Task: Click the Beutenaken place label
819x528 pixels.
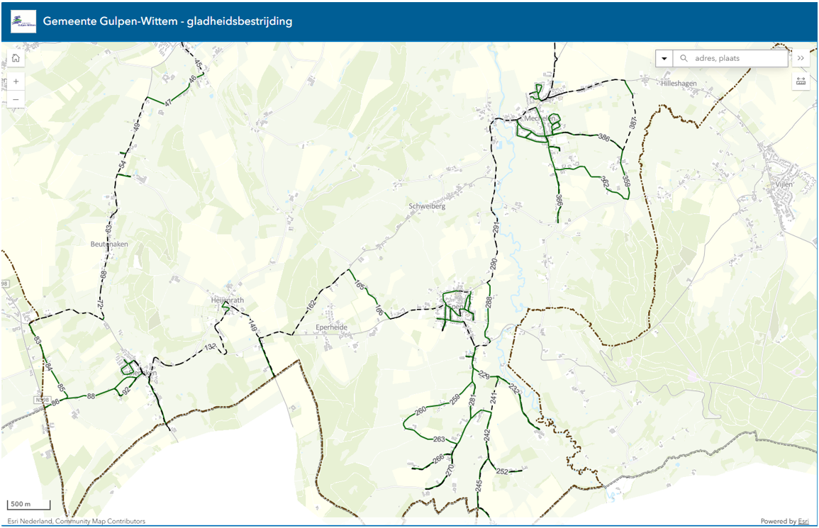Action: pyautogui.click(x=109, y=245)
